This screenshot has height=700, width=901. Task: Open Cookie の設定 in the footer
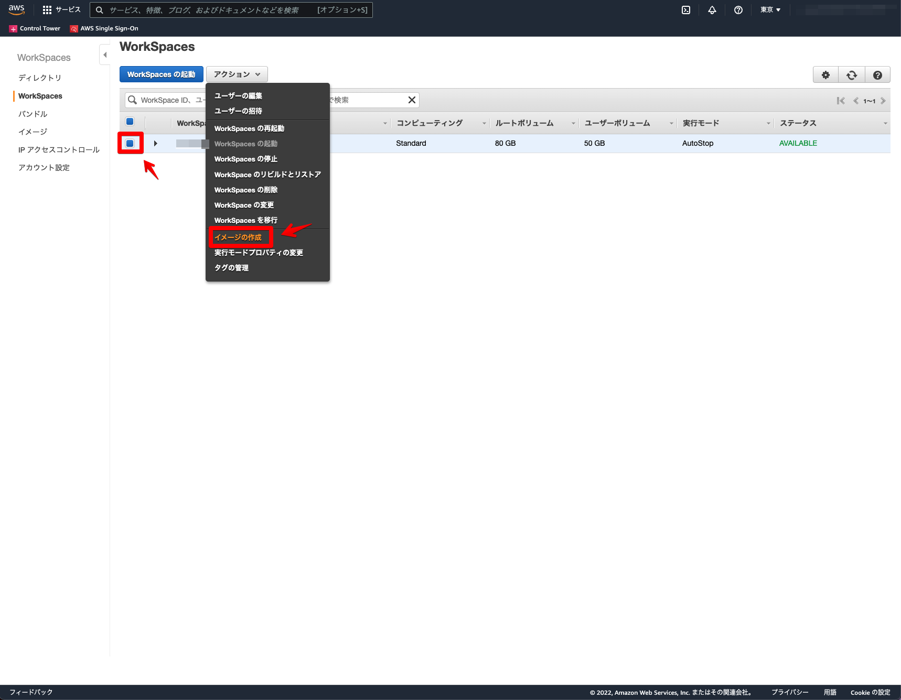870,692
